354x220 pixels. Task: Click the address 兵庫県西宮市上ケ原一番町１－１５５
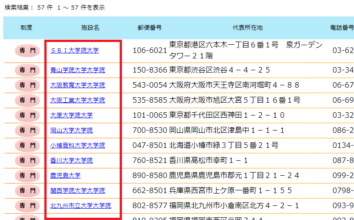coord(231,191)
